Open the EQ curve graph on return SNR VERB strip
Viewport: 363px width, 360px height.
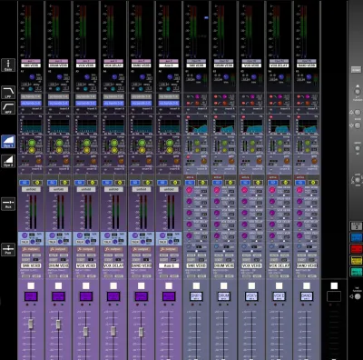click(x=197, y=125)
